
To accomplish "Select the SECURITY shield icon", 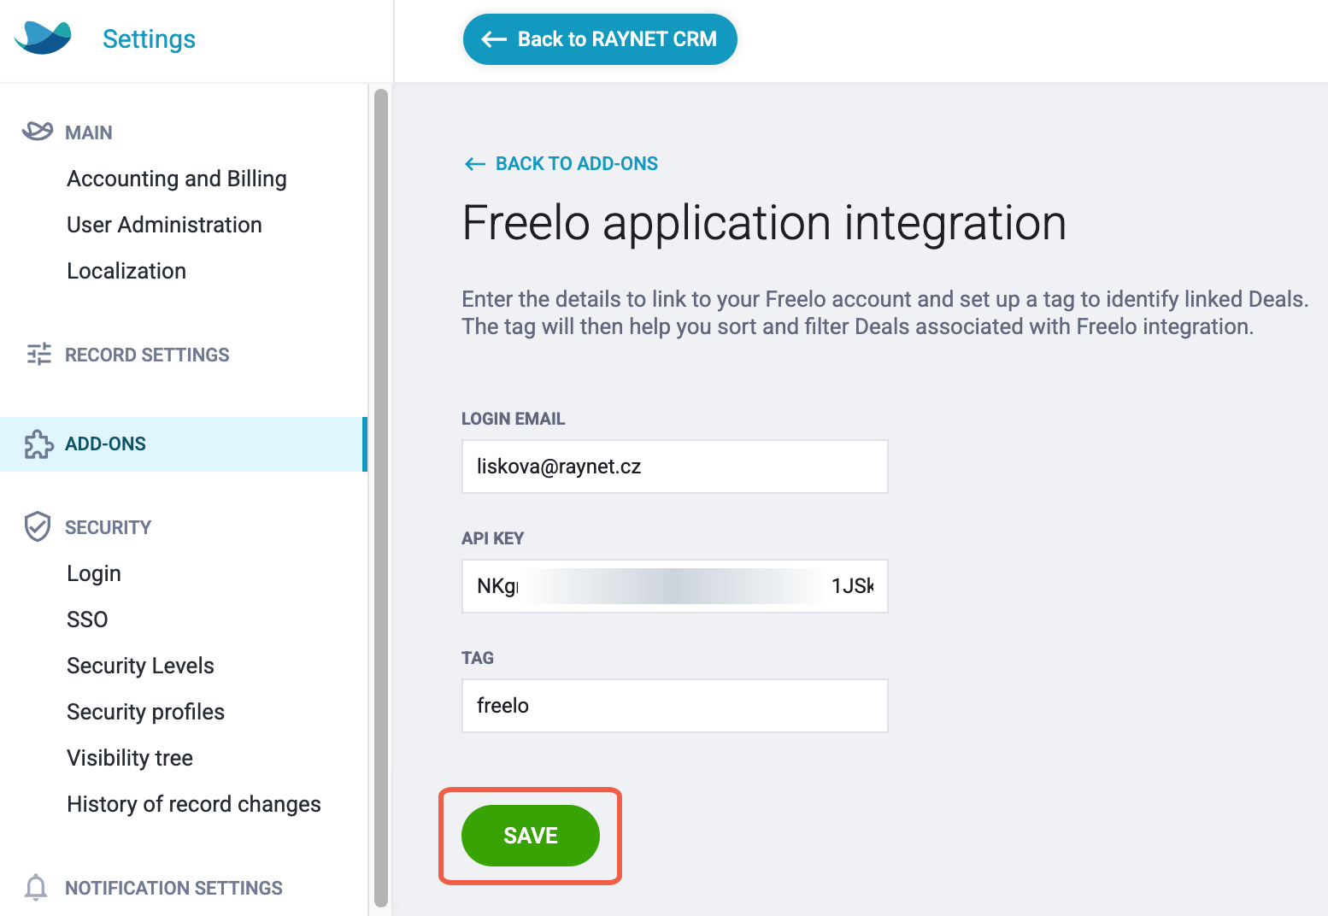I will pyautogui.click(x=38, y=526).
